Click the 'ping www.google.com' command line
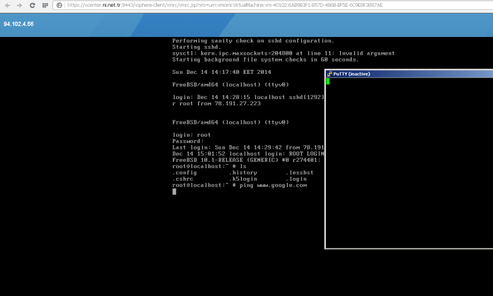This screenshot has height=296, width=493. [x=240, y=185]
